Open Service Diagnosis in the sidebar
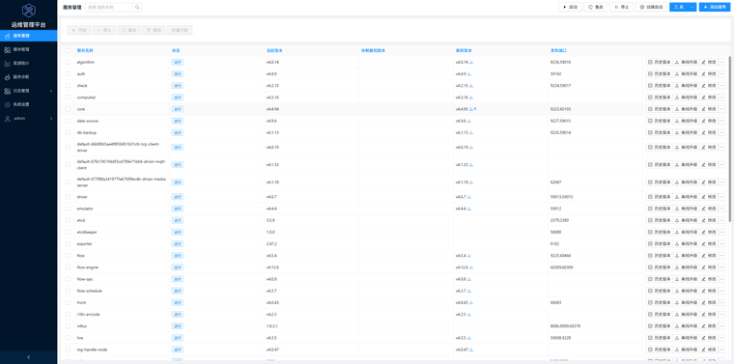This screenshot has height=364, width=734. [x=29, y=76]
